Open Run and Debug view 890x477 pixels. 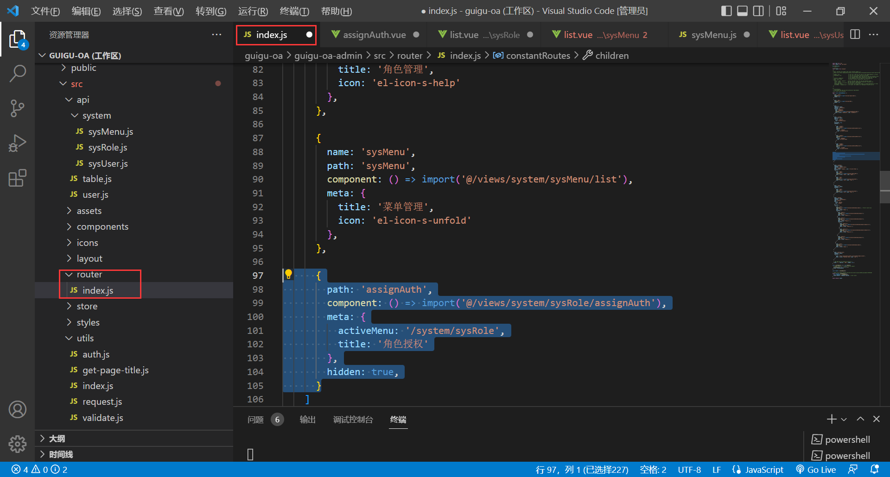[x=18, y=143]
